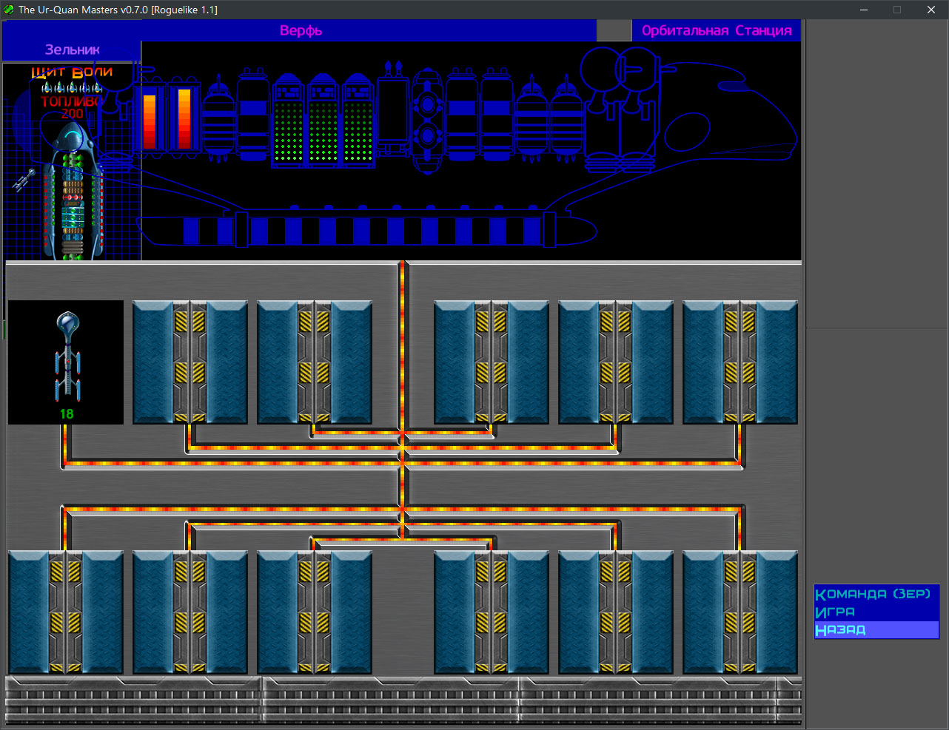The height and width of the screenshot is (730, 949).
Task: Select second bay in lower hangar row
Action: pos(190,612)
